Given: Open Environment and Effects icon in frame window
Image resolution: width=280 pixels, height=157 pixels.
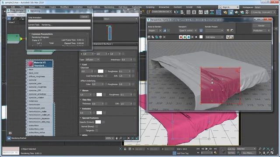Looking at the screenshot, I should pyautogui.click(x=232, y=31).
